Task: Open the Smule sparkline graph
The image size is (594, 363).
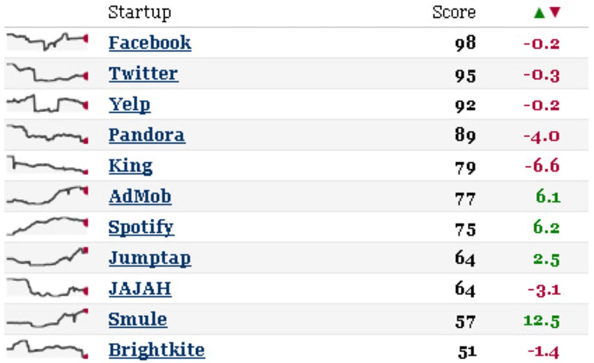Action: [47, 318]
